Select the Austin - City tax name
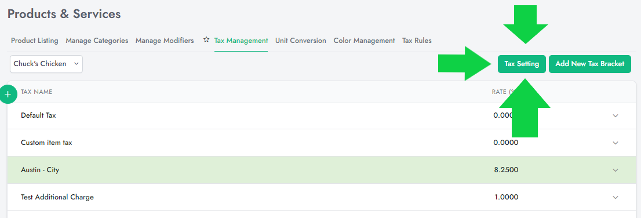The image size is (641, 218). [40, 170]
